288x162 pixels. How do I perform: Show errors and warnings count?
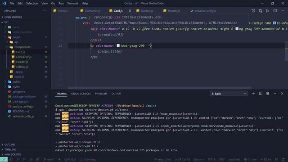(70, 159)
